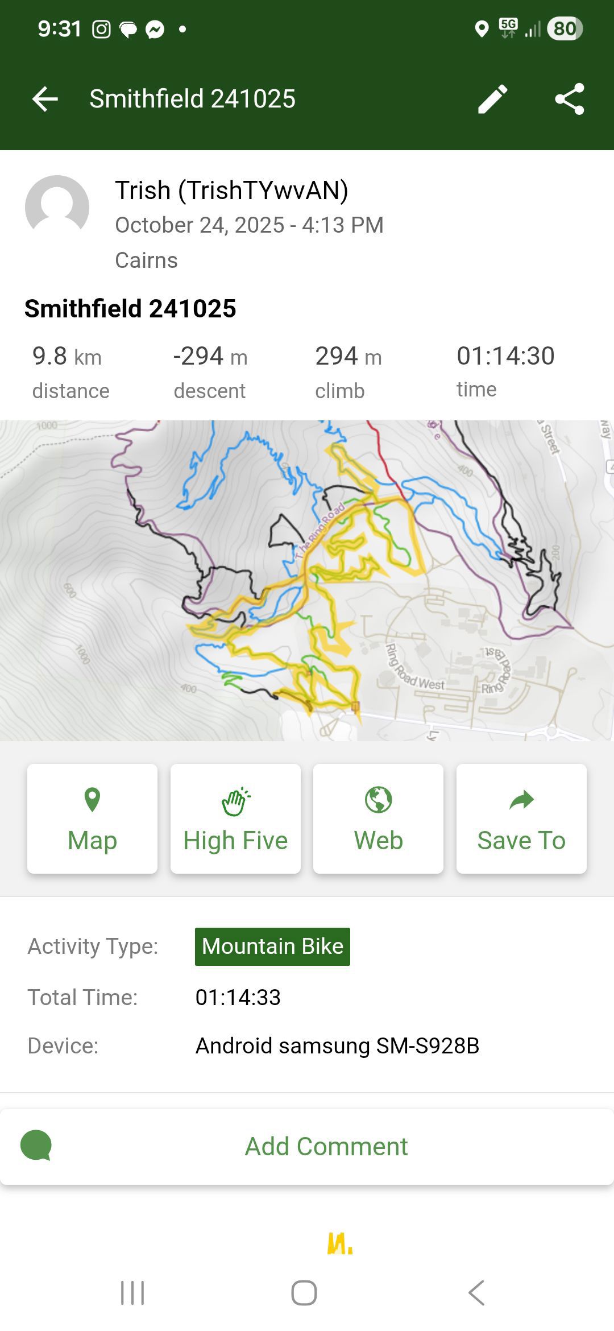614x1331 pixels.
Task: Open Android recent apps button
Action: (132, 1293)
